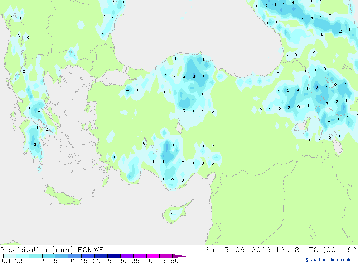This screenshot has width=358, height=263.
Task: Click the "4" precipitation value on map
Action: pos(275,5)
